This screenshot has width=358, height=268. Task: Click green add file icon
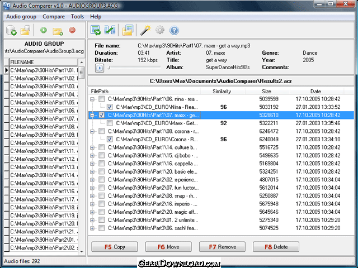(44, 30)
